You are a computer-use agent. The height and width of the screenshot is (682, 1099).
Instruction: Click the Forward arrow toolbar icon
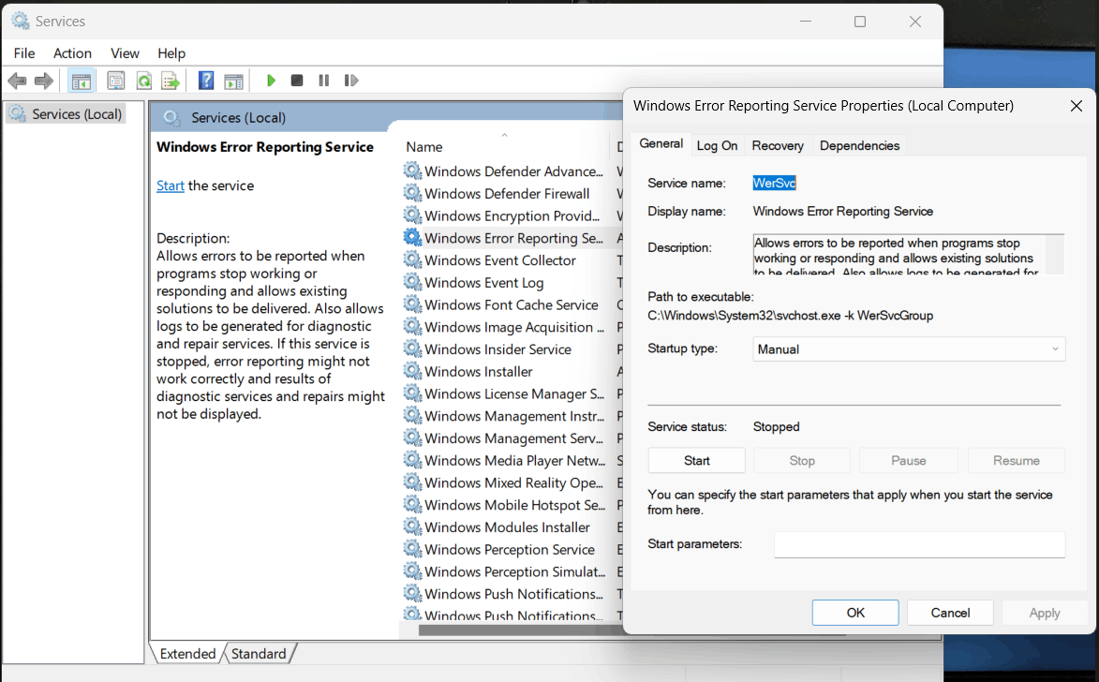44,81
